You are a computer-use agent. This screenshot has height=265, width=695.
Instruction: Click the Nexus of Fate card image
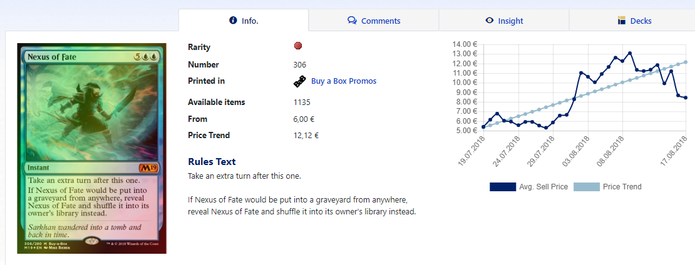(x=92, y=149)
